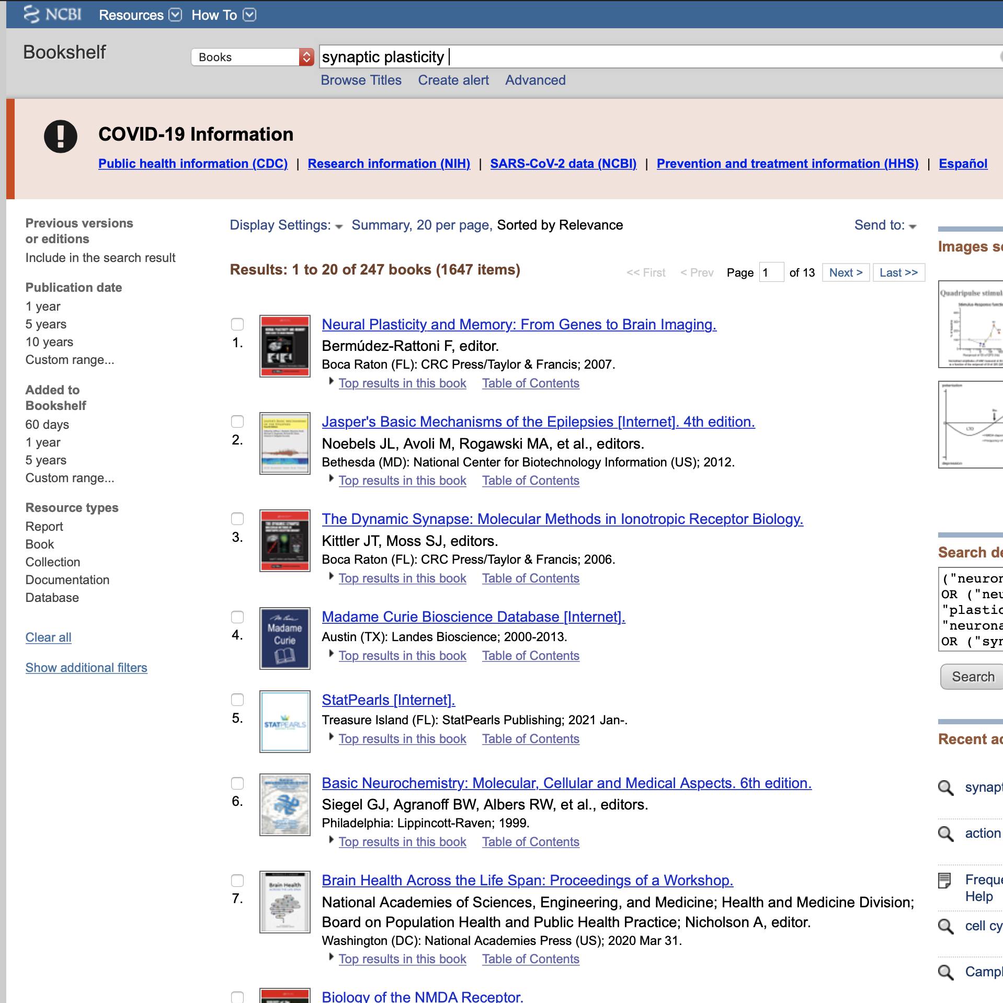Click magnifier icon beside 'synap' recent activity

(x=946, y=787)
